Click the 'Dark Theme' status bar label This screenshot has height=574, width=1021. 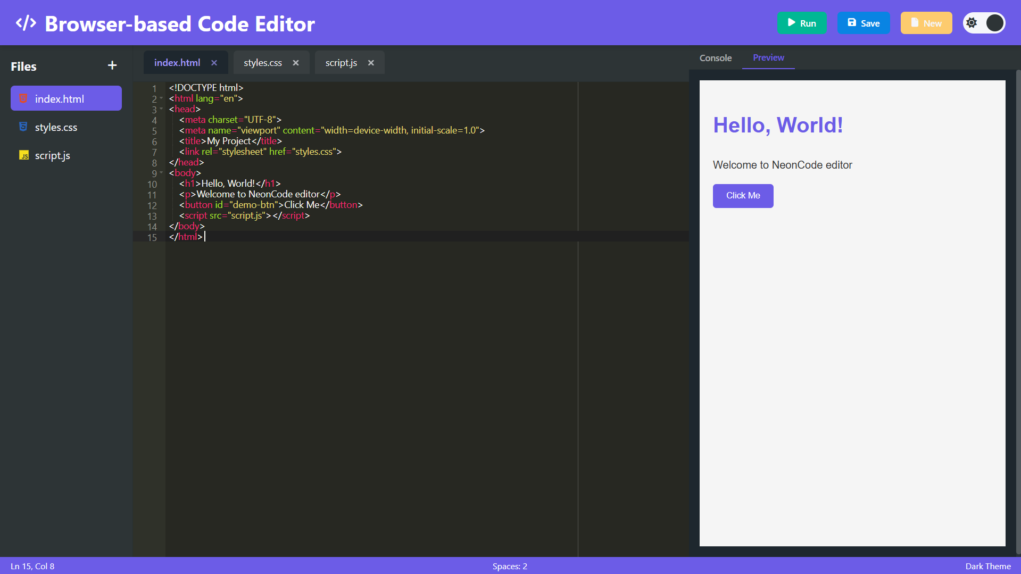tap(988, 566)
